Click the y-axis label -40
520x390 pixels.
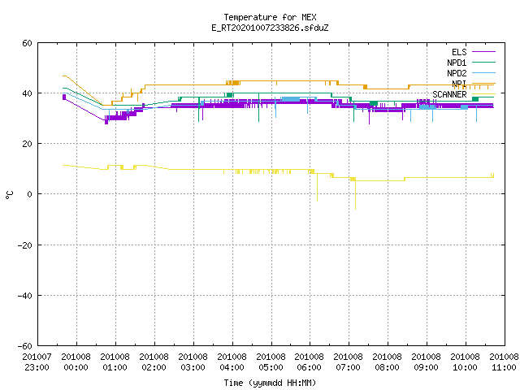point(25,296)
